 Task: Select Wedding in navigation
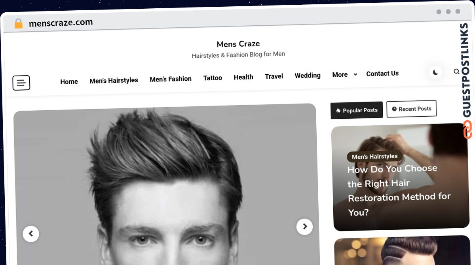click(308, 75)
